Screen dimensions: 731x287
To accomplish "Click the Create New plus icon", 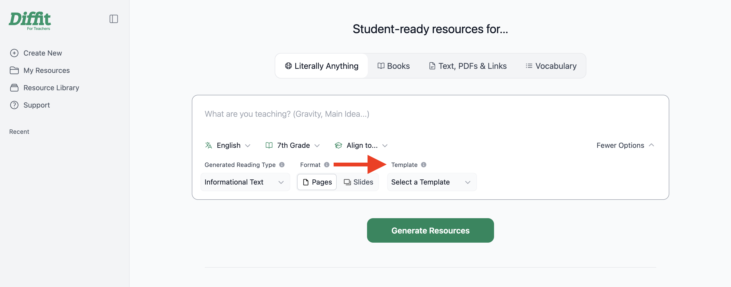I will click(x=14, y=53).
